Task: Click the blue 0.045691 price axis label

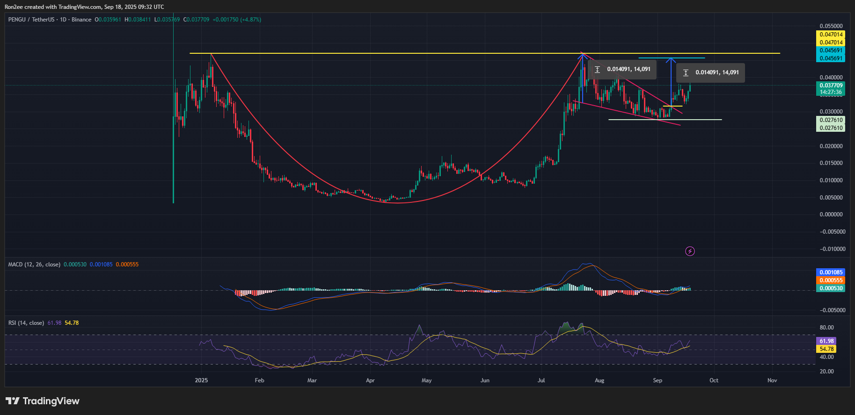Action: point(831,50)
